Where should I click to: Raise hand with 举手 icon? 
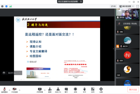[x=84, y=90]
